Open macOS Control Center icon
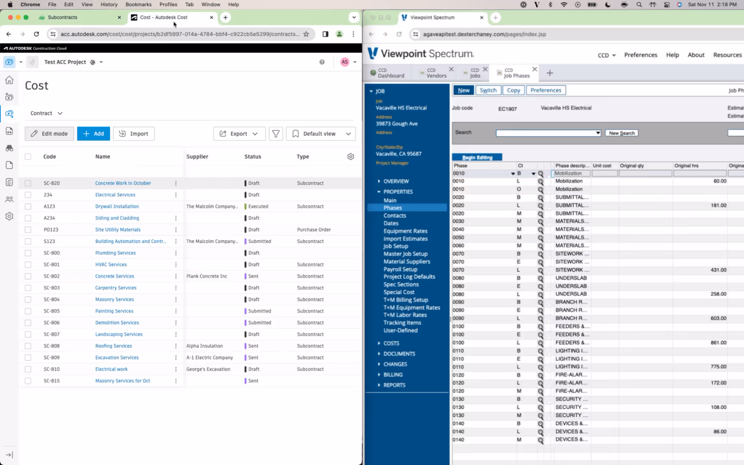Image resolution: width=744 pixels, height=465 pixels. (x=666, y=5)
